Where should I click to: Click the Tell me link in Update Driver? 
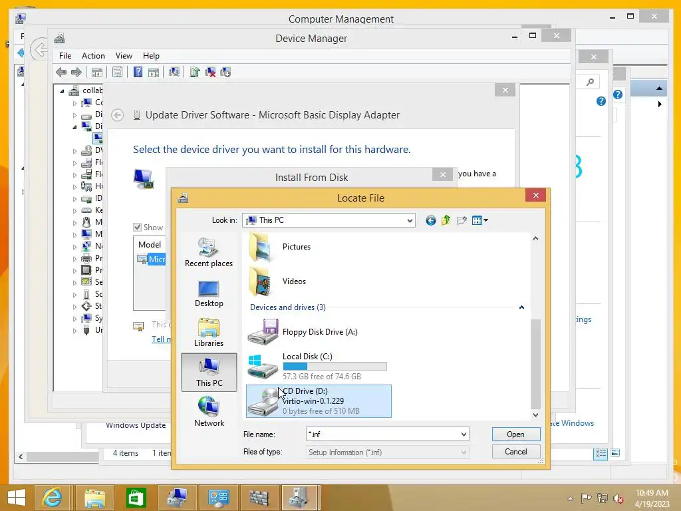[x=161, y=339]
